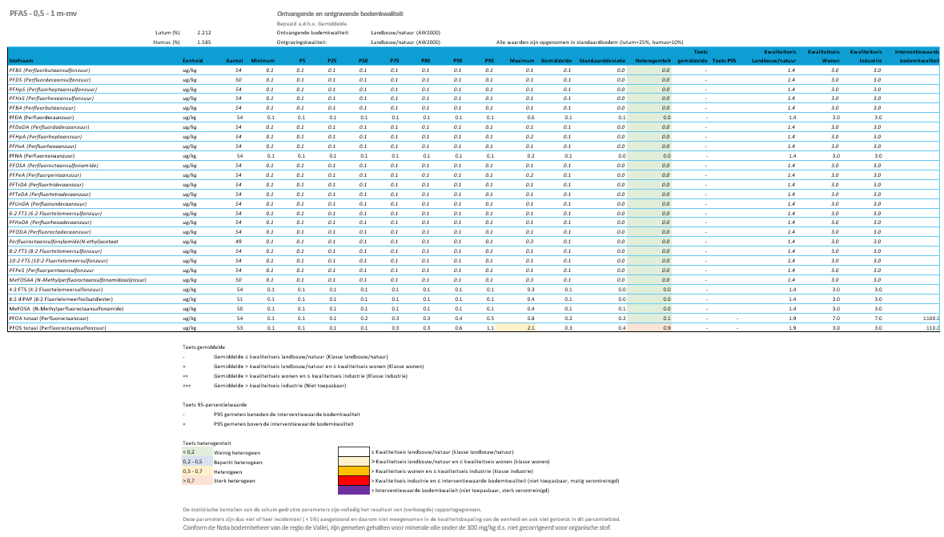
Task: Click the Stofnaam column header
Action: point(22,60)
